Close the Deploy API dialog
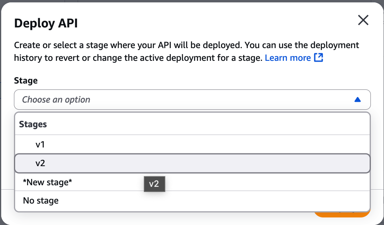Image resolution: width=384 pixels, height=225 pixels. coord(363,20)
